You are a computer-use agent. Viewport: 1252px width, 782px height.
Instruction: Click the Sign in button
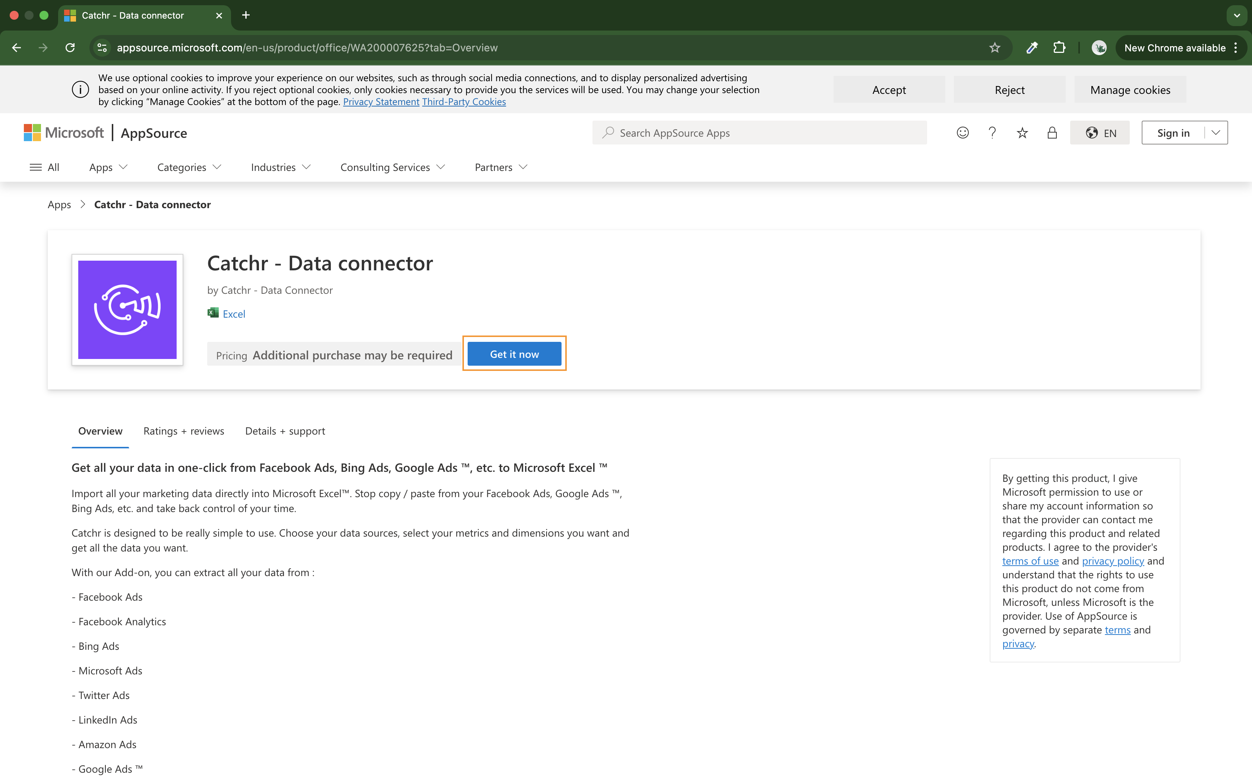pos(1173,133)
